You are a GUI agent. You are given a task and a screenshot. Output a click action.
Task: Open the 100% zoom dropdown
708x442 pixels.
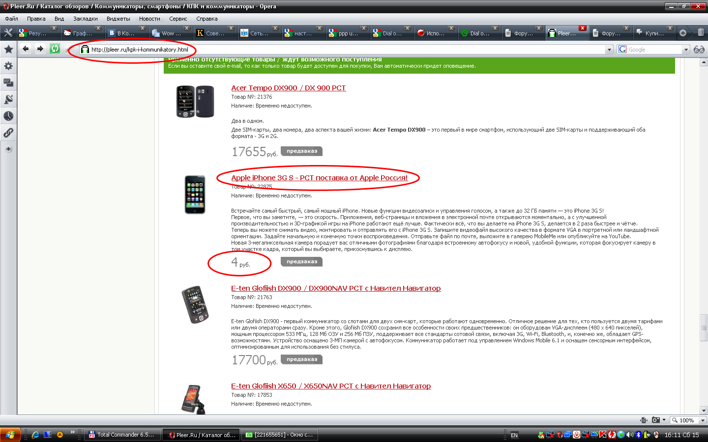pos(703,420)
